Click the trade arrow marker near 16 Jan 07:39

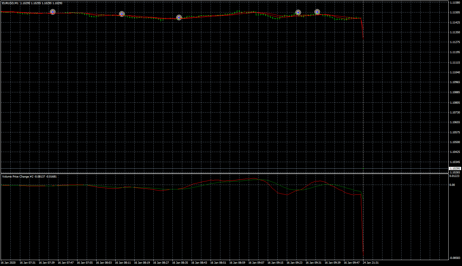(x=53, y=12)
